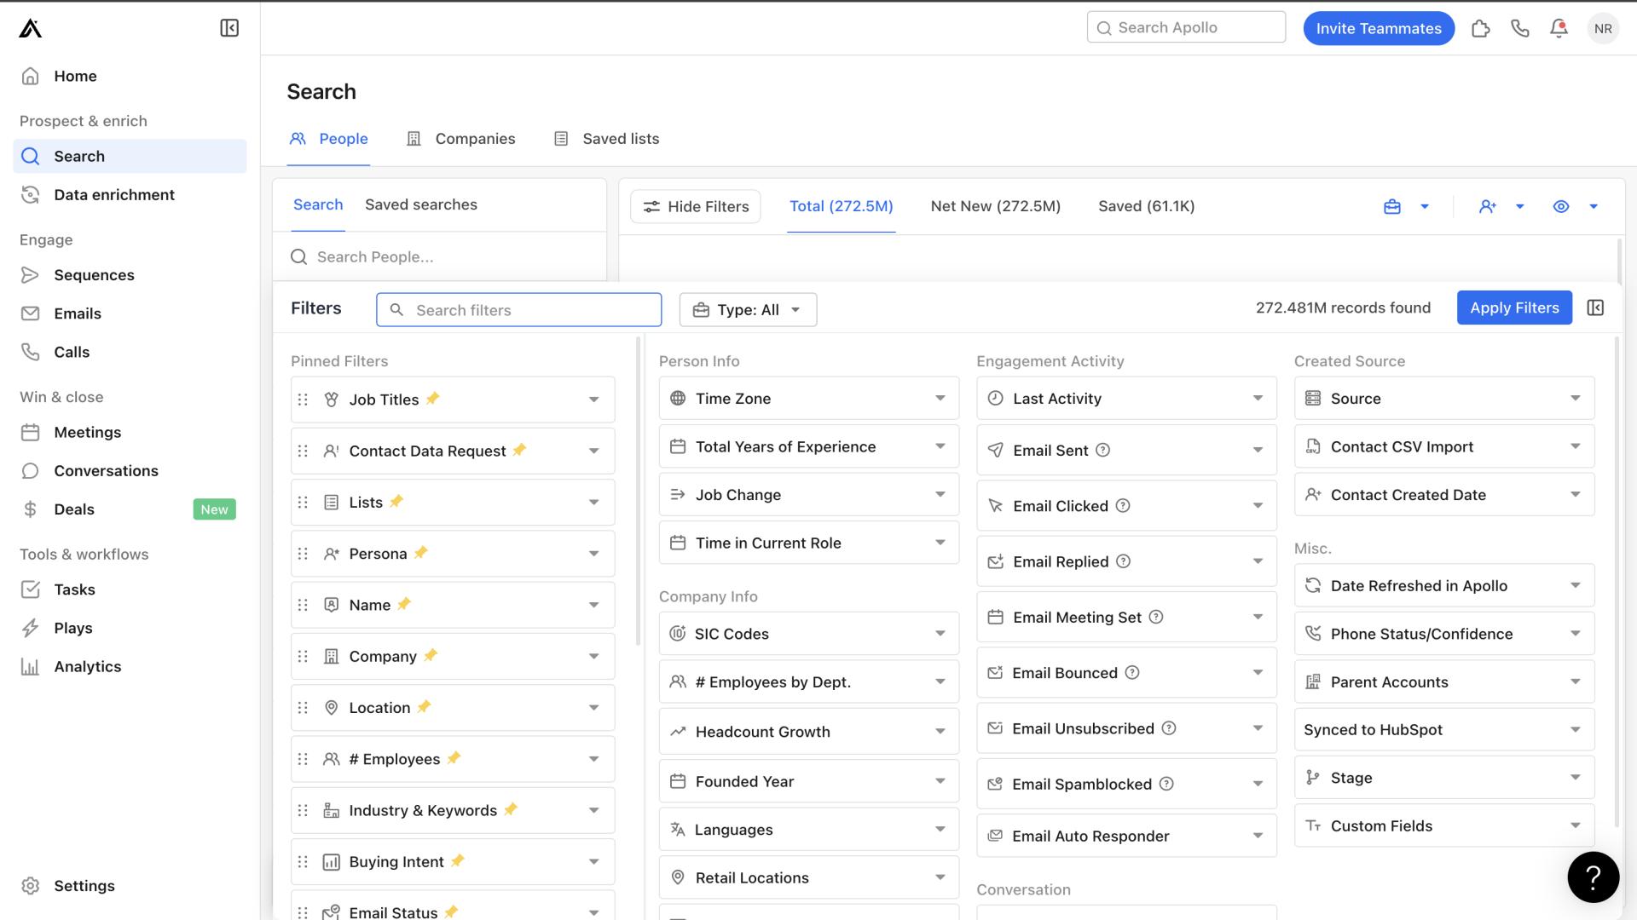Click the eye/view icon near filter results
Viewport: 1637px width, 920px height.
[1562, 207]
